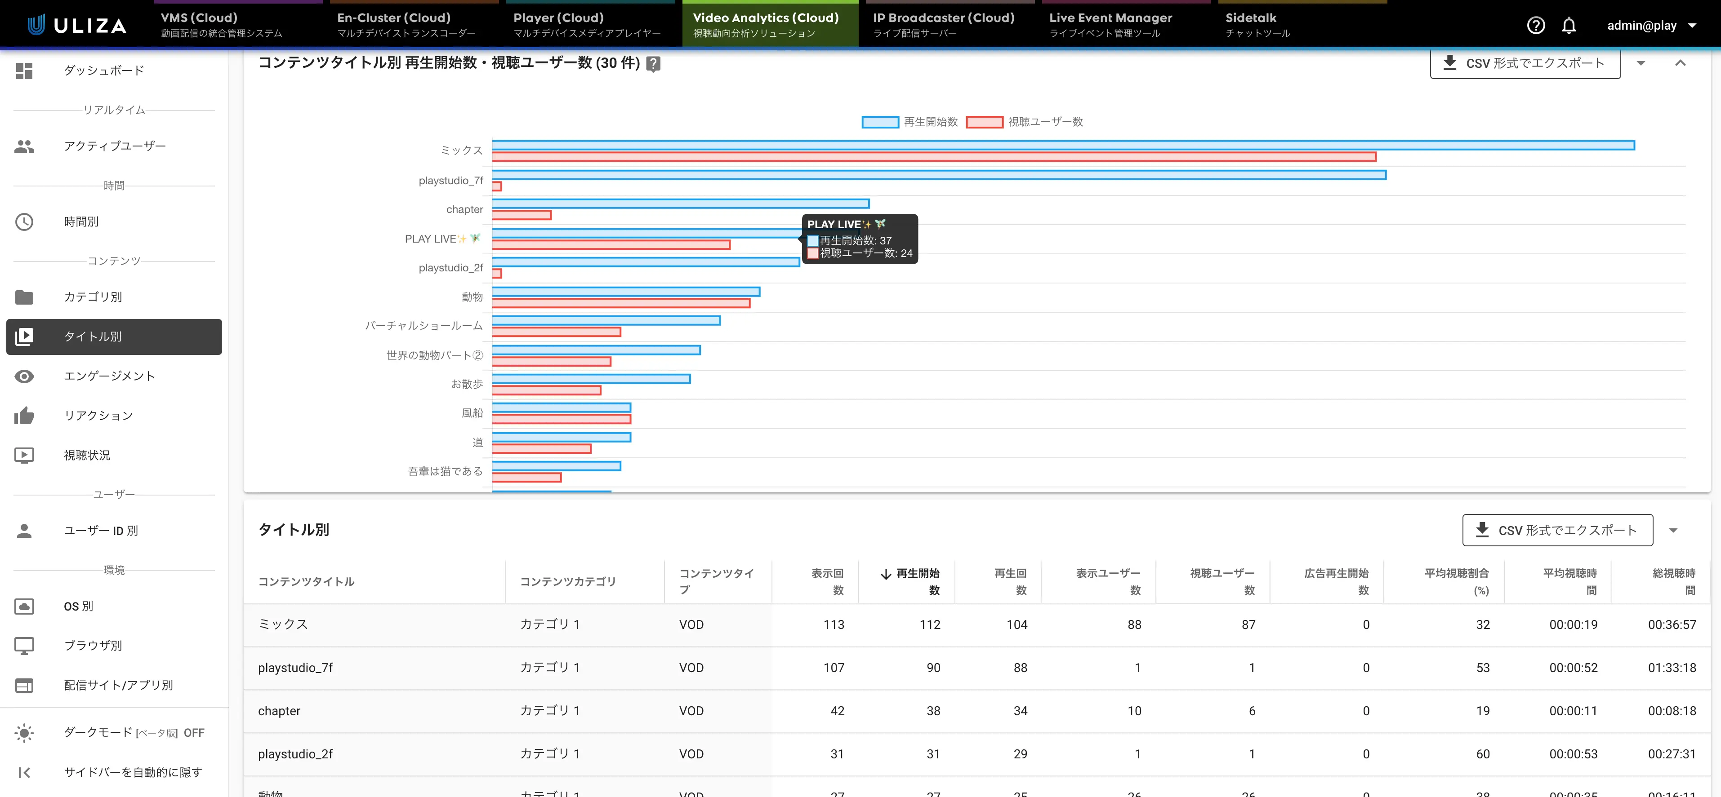Click the sun brightness icon for dark mode

pos(24,733)
